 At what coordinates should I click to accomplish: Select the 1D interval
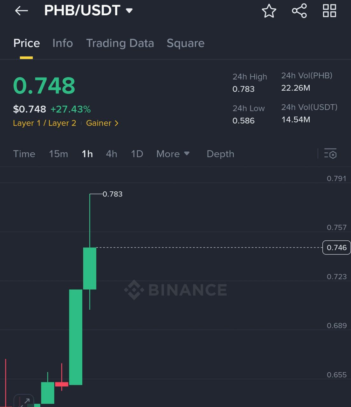pos(137,154)
